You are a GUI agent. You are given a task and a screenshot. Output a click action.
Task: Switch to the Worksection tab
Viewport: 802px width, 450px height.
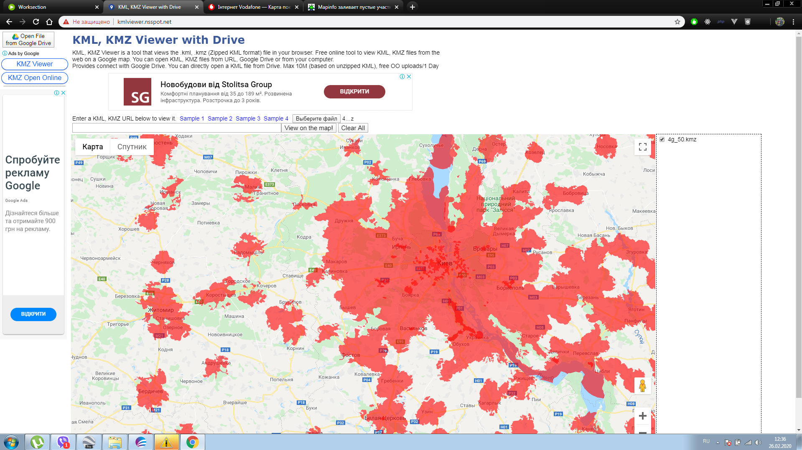(x=53, y=7)
